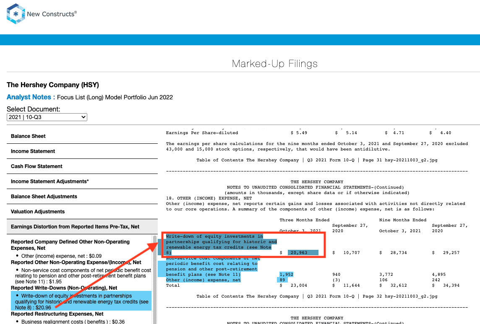The image size is (480, 324).
Task: Click the highlighted Write-down of equity investments text
Action: click(x=221, y=244)
